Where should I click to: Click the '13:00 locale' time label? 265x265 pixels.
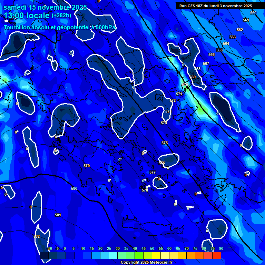coord(27,16)
